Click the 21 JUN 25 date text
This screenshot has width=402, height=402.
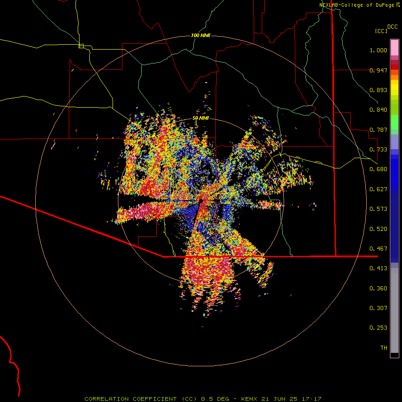(280, 399)
